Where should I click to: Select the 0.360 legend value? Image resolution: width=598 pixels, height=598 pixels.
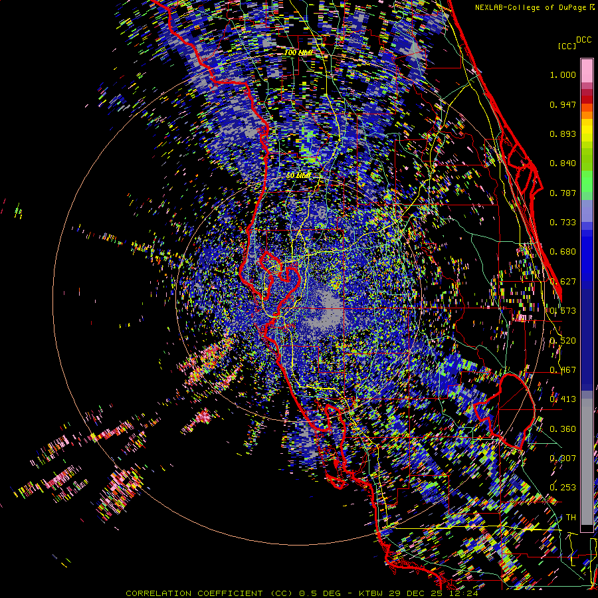click(x=563, y=429)
